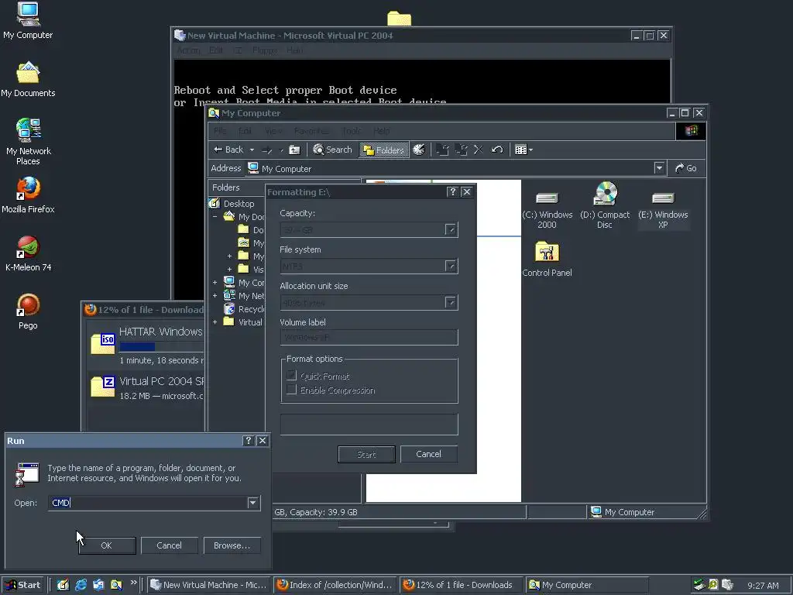Click the Undo toolbar icon
Image resolution: width=793 pixels, height=595 pixels.
(497, 150)
